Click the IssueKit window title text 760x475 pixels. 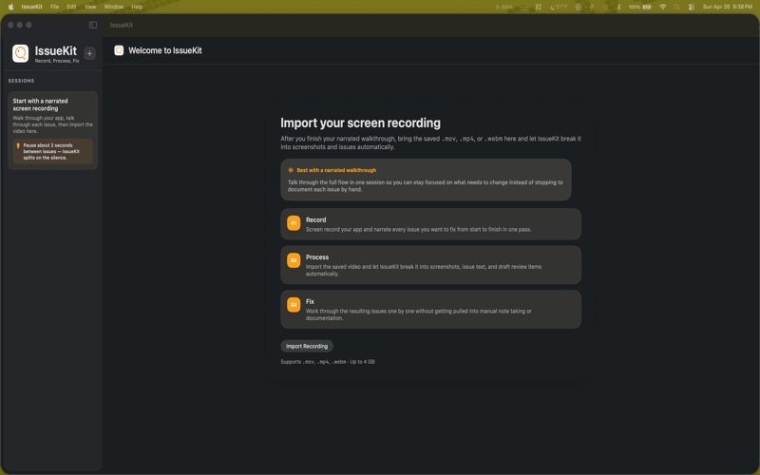click(122, 25)
